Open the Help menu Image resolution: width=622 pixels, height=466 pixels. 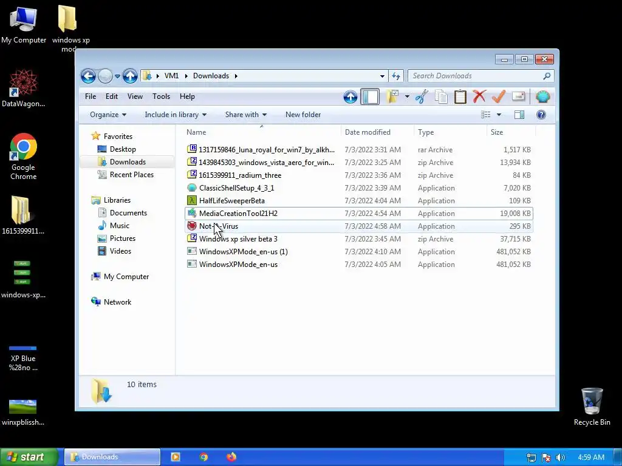tap(187, 96)
